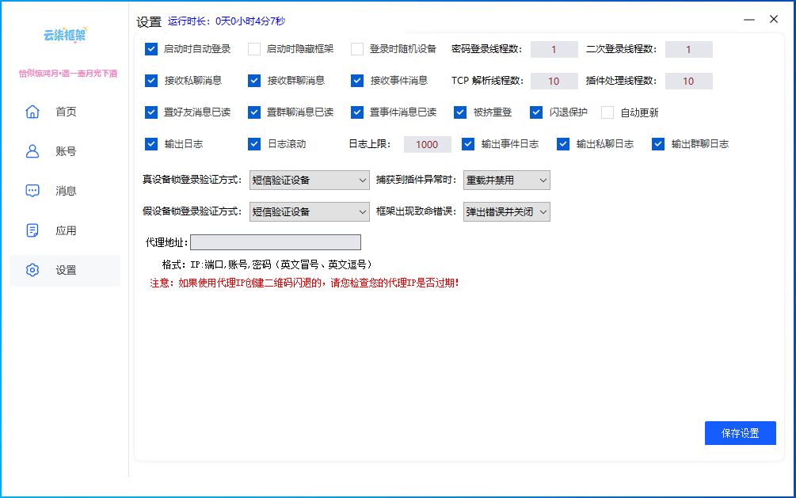Enable 登录时随机设备 option

point(357,49)
